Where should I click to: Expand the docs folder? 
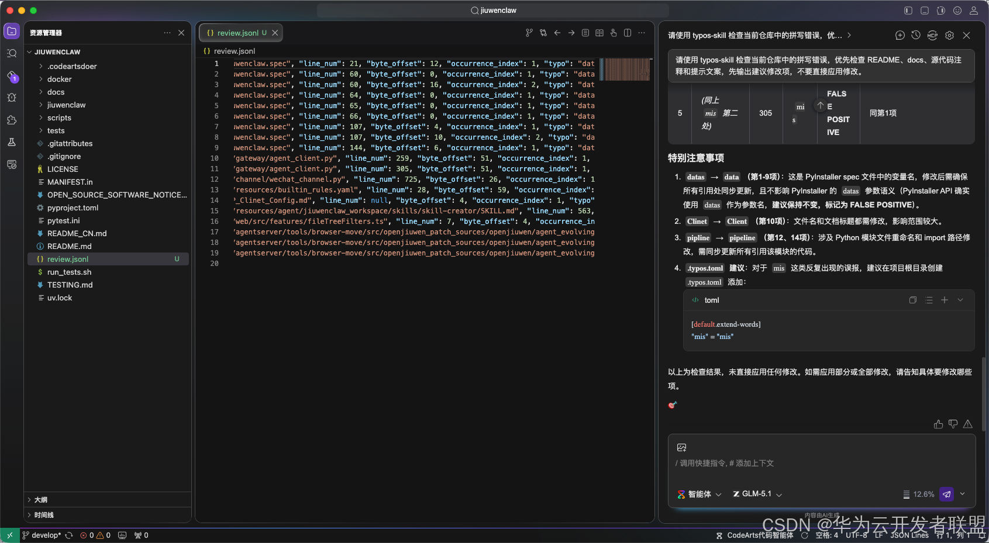pos(41,92)
